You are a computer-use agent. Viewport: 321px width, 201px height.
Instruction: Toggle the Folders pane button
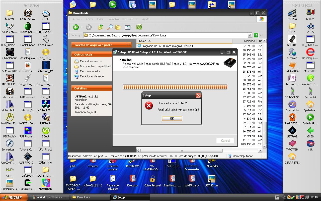[x=118, y=27]
